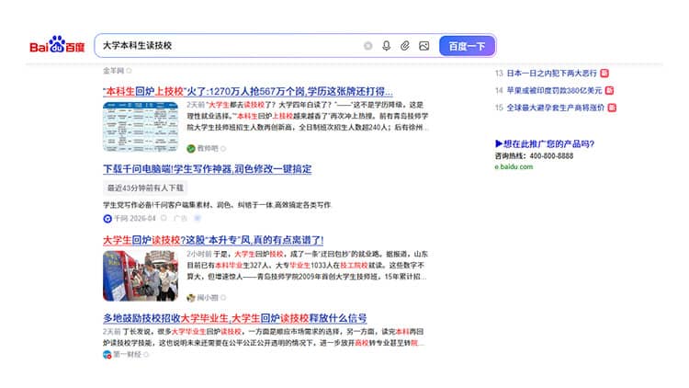Open the 下载千问电脑端 ad link

207,169
